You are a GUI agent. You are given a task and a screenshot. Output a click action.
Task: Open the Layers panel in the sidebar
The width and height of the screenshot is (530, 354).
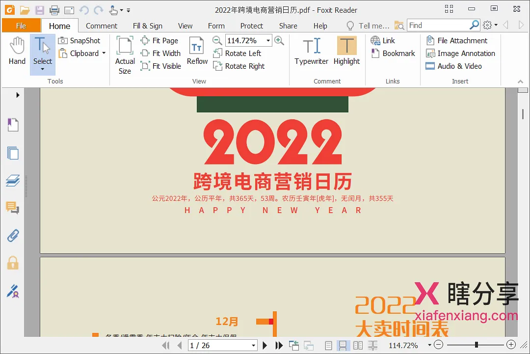(13, 180)
